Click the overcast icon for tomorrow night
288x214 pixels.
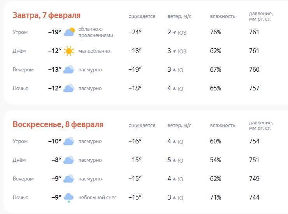(x=69, y=88)
